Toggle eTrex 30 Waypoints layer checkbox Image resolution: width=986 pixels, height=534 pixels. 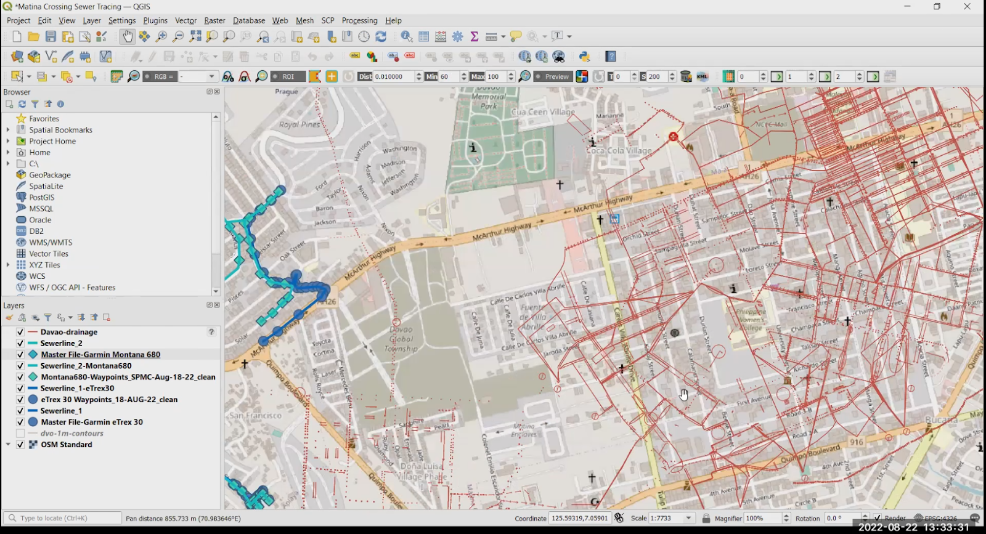point(20,400)
